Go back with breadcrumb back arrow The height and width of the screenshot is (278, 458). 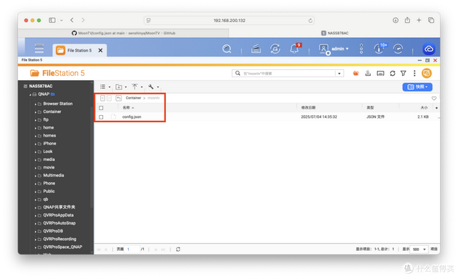(102, 98)
